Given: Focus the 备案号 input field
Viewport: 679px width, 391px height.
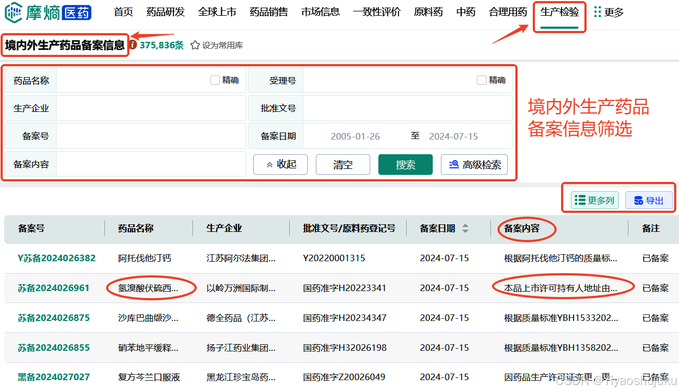Looking at the screenshot, I should click(x=151, y=136).
